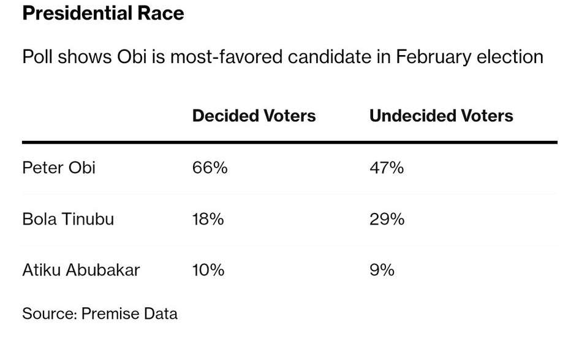The height and width of the screenshot is (358, 579).
Task: Click the Presidential Race heading
Action: pos(103,13)
